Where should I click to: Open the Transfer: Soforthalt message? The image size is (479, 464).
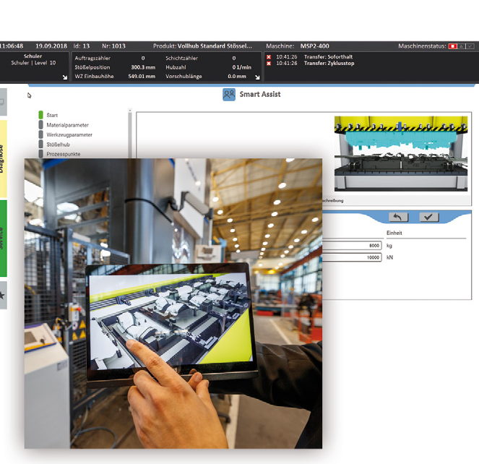point(328,57)
